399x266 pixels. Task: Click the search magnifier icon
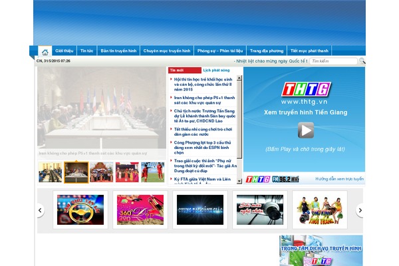[362, 61]
